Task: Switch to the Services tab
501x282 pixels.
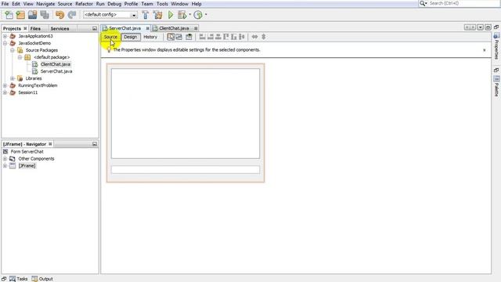Action: tap(59, 28)
